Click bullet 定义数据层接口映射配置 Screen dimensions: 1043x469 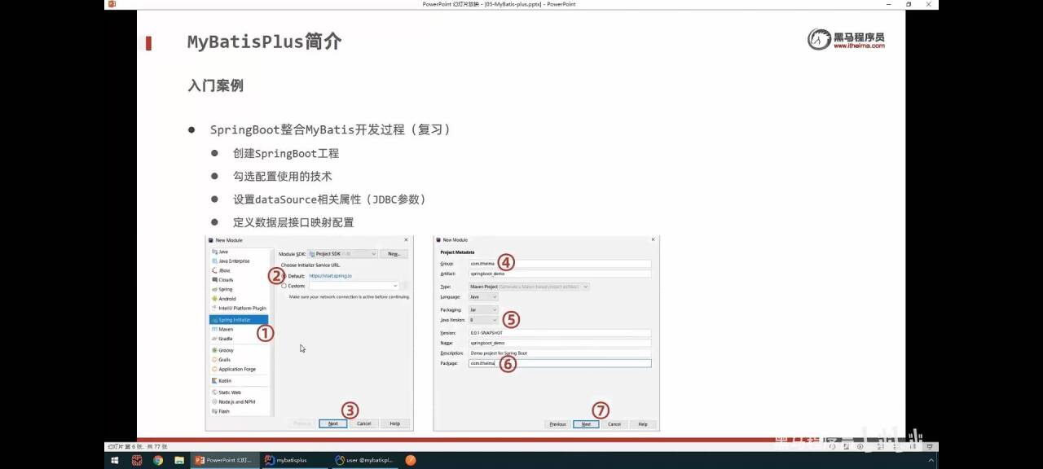293,222
